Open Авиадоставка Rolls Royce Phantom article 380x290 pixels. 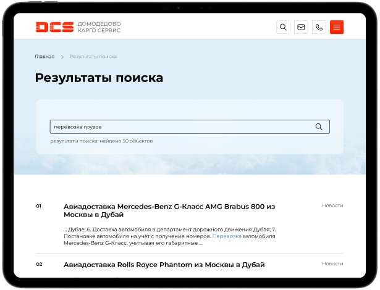[164, 265]
